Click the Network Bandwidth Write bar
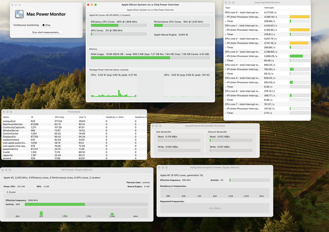The height and width of the screenshot is (232, 329). (231, 150)
